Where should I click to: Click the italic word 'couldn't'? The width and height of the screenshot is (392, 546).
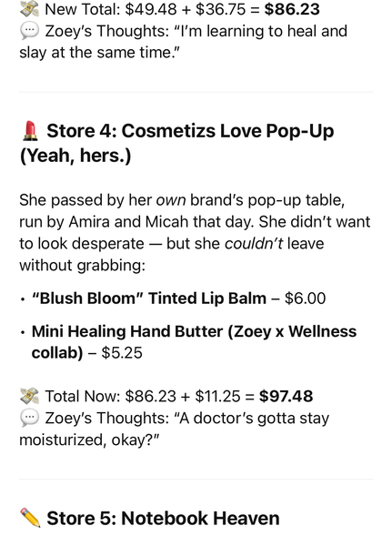254,244
